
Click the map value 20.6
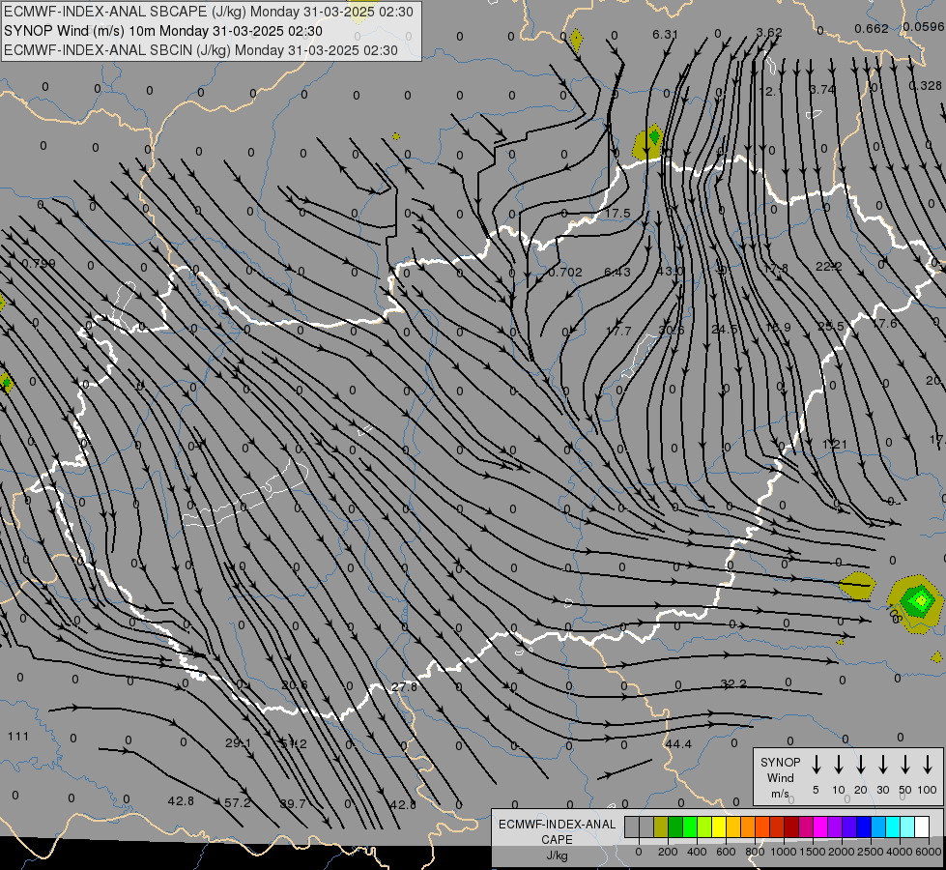(x=295, y=684)
